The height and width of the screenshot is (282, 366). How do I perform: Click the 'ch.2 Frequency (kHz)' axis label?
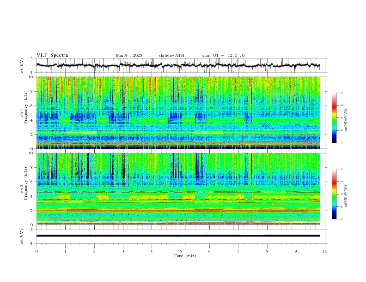click(x=24, y=183)
